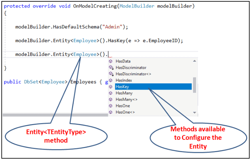
Task: Select HasDiscriminator from the completion list
Action: pos(131,68)
